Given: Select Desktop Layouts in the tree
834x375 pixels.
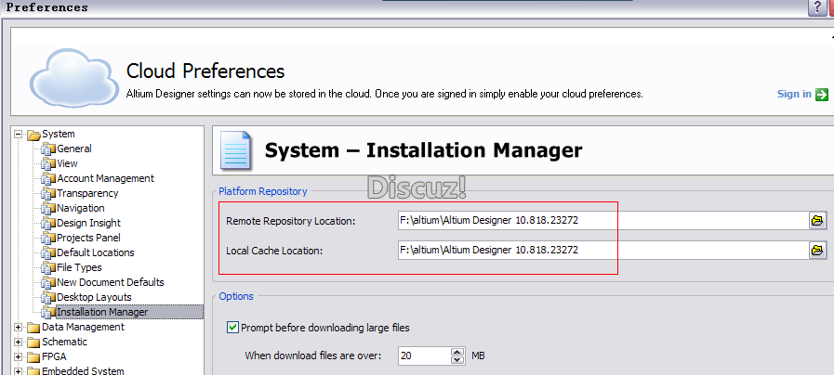Looking at the screenshot, I should 94,297.
